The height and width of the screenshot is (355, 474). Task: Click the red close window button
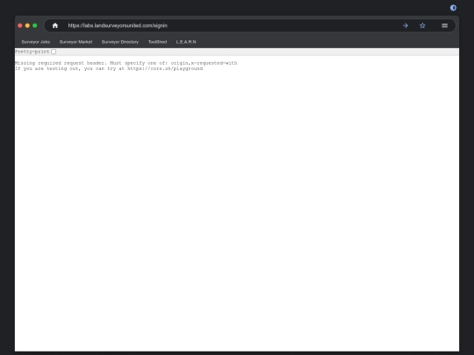click(20, 25)
